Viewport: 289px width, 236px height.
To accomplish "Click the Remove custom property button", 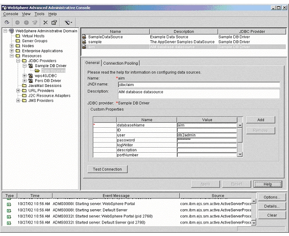I will pos(261,130).
